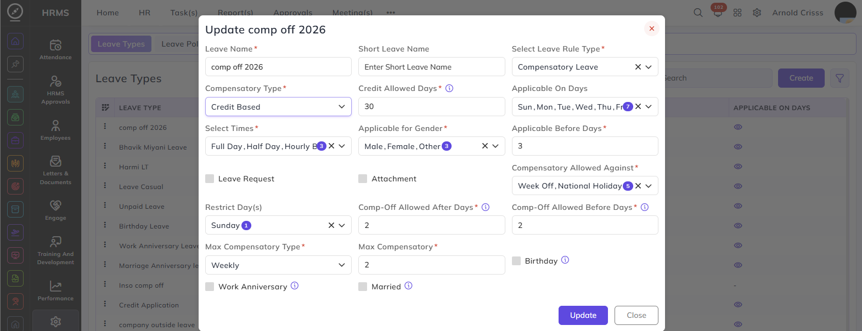Image resolution: width=862 pixels, height=331 pixels.
Task: Tick the Work Anniversary checkbox
Action: pos(210,287)
